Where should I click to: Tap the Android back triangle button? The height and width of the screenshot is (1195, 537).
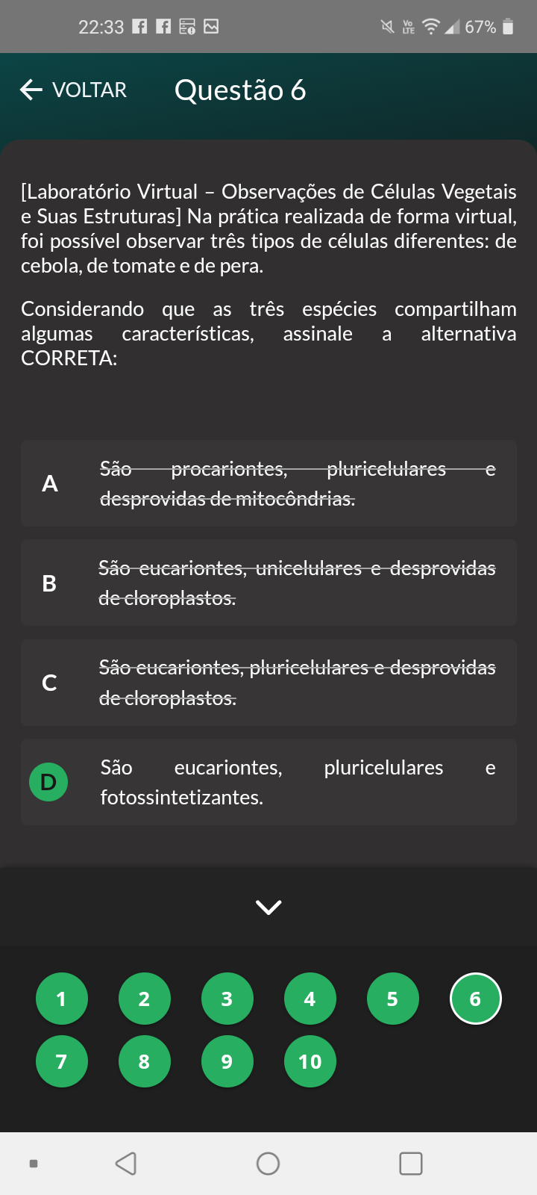tap(126, 1164)
